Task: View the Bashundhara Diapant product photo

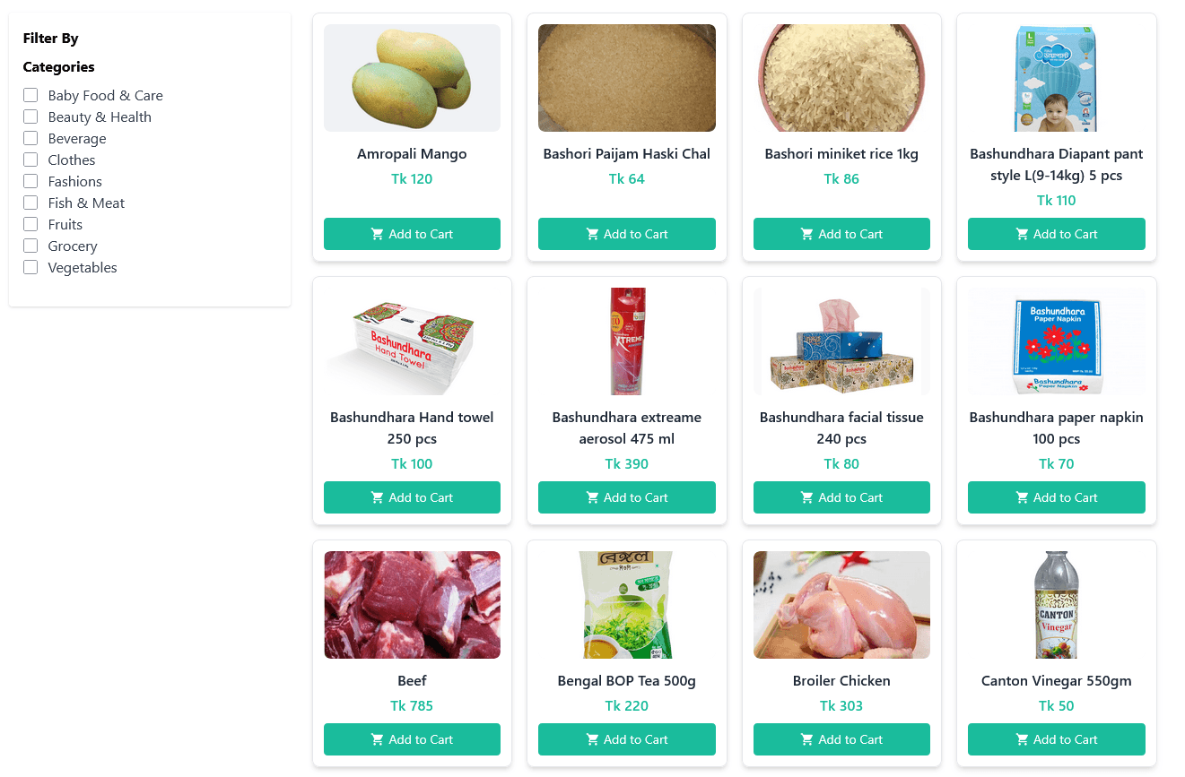Action: coord(1056,78)
